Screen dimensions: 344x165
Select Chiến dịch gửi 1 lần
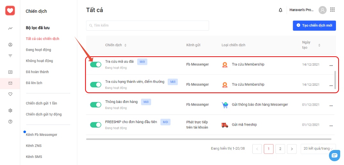(41, 103)
